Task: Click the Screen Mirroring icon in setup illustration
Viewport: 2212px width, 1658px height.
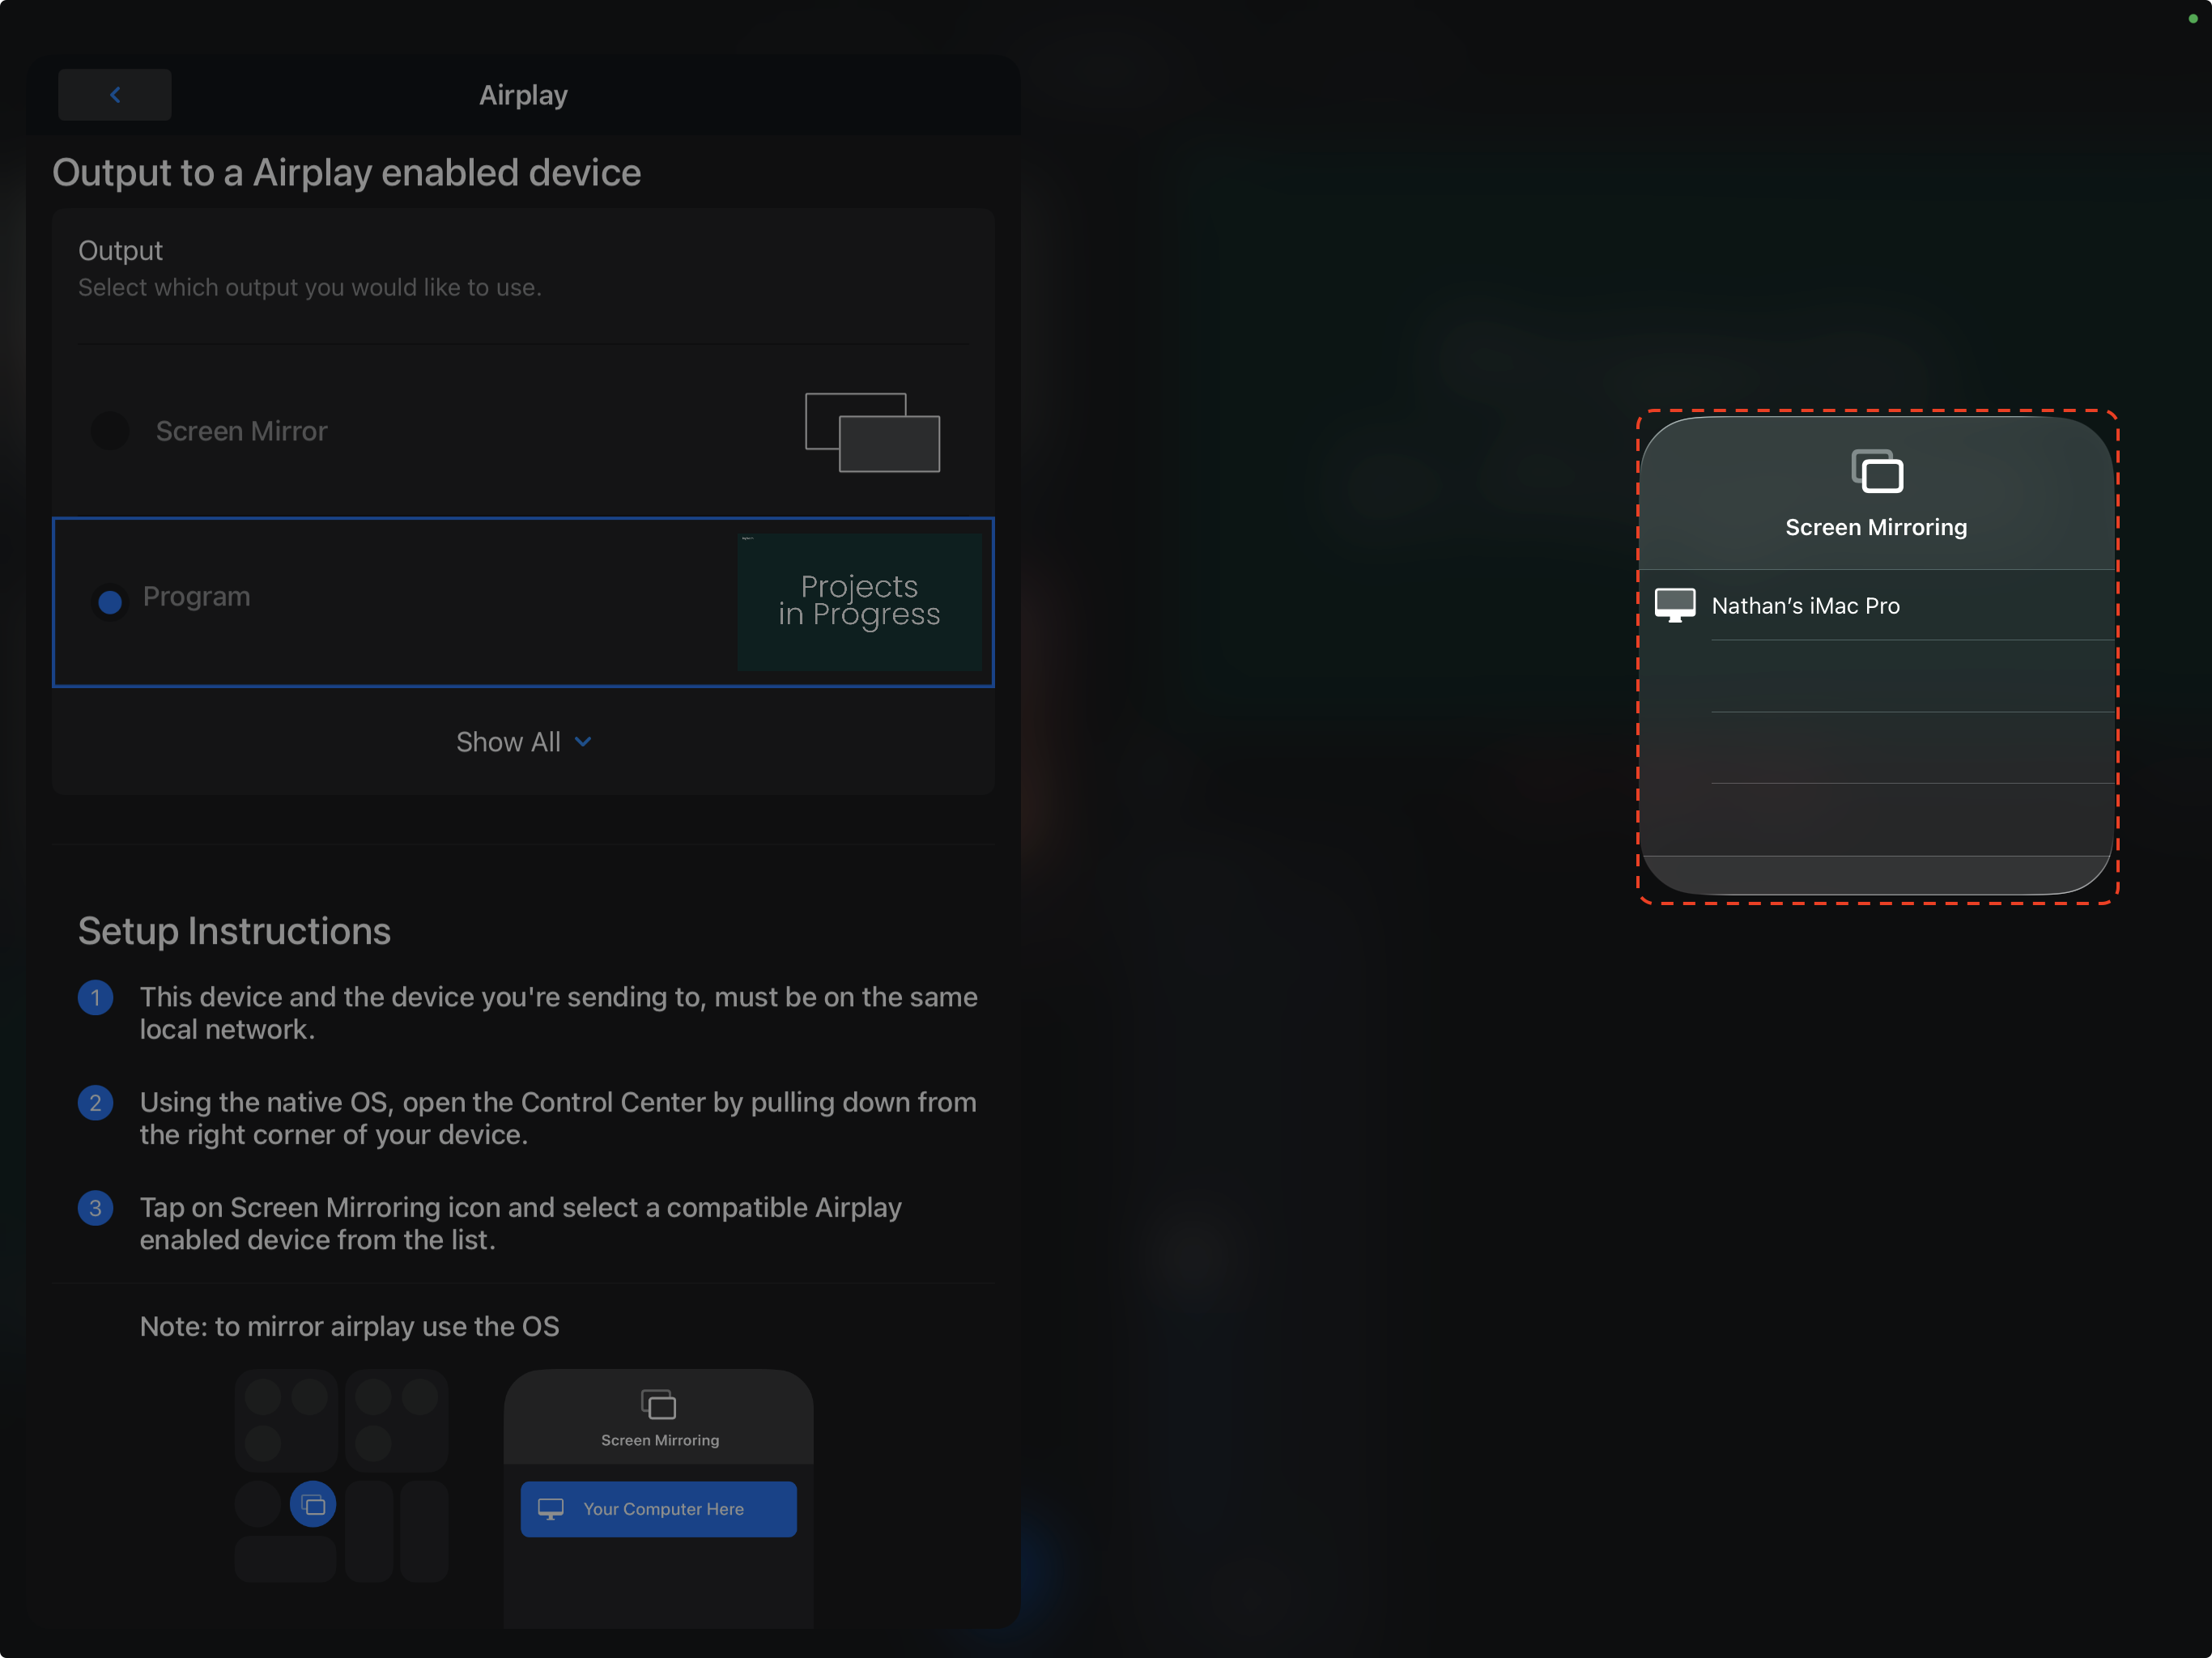Action: pyautogui.click(x=658, y=1405)
